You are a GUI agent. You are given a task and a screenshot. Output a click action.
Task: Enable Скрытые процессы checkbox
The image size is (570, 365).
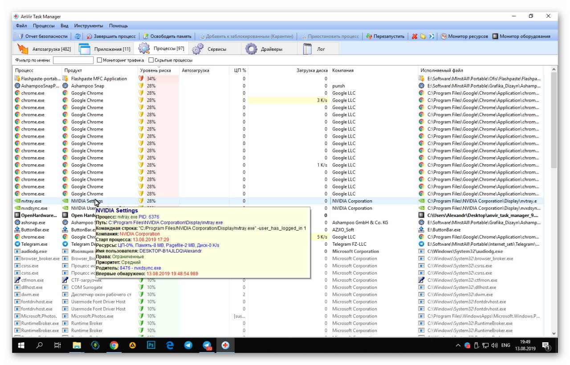(x=151, y=60)
